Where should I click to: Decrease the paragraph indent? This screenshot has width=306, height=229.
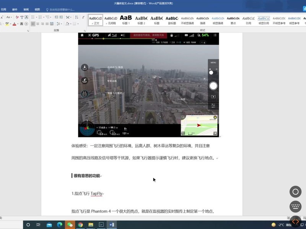pyautogui.click(x=55, y=17)
